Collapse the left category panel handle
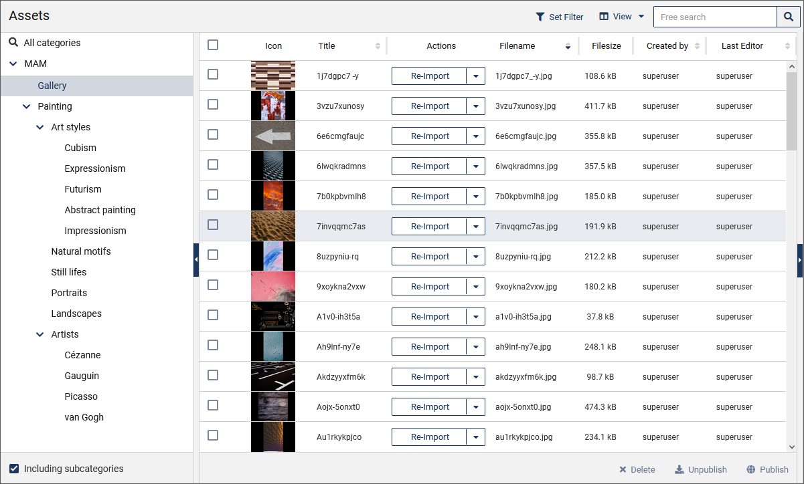The width and height of the screenshot is (804, 484). (x=196, y=260)
